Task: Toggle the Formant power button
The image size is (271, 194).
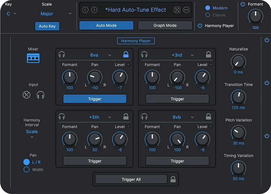Action: tap(243, 4)
